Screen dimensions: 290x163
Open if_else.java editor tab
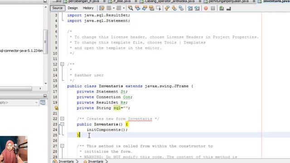(122, 1)
